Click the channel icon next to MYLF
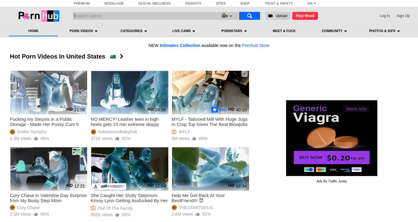 click(x=174, y=132)
